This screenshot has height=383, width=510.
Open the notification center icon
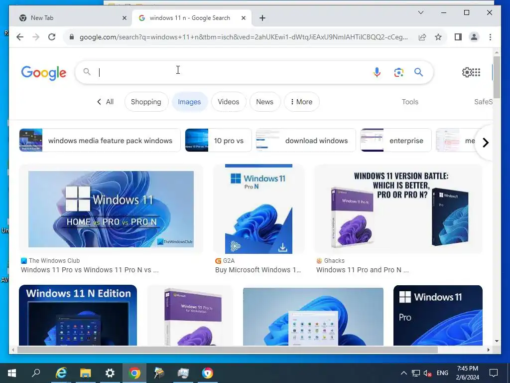494,373
